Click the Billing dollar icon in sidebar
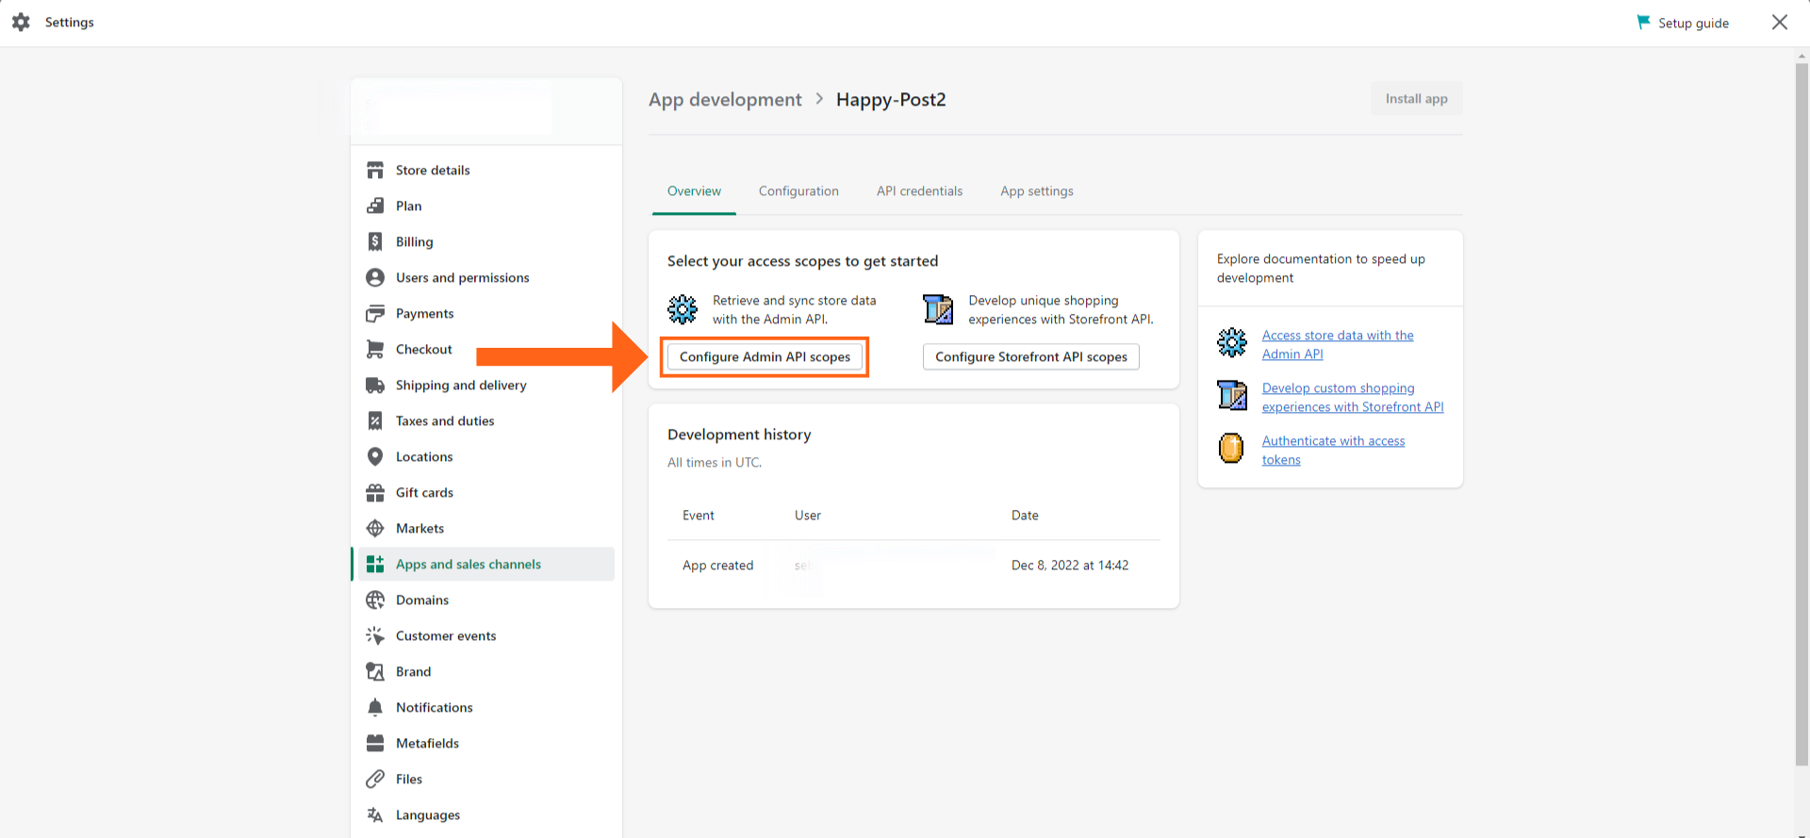This screenshot has width=1810, height=838. [x=375, y=242]
